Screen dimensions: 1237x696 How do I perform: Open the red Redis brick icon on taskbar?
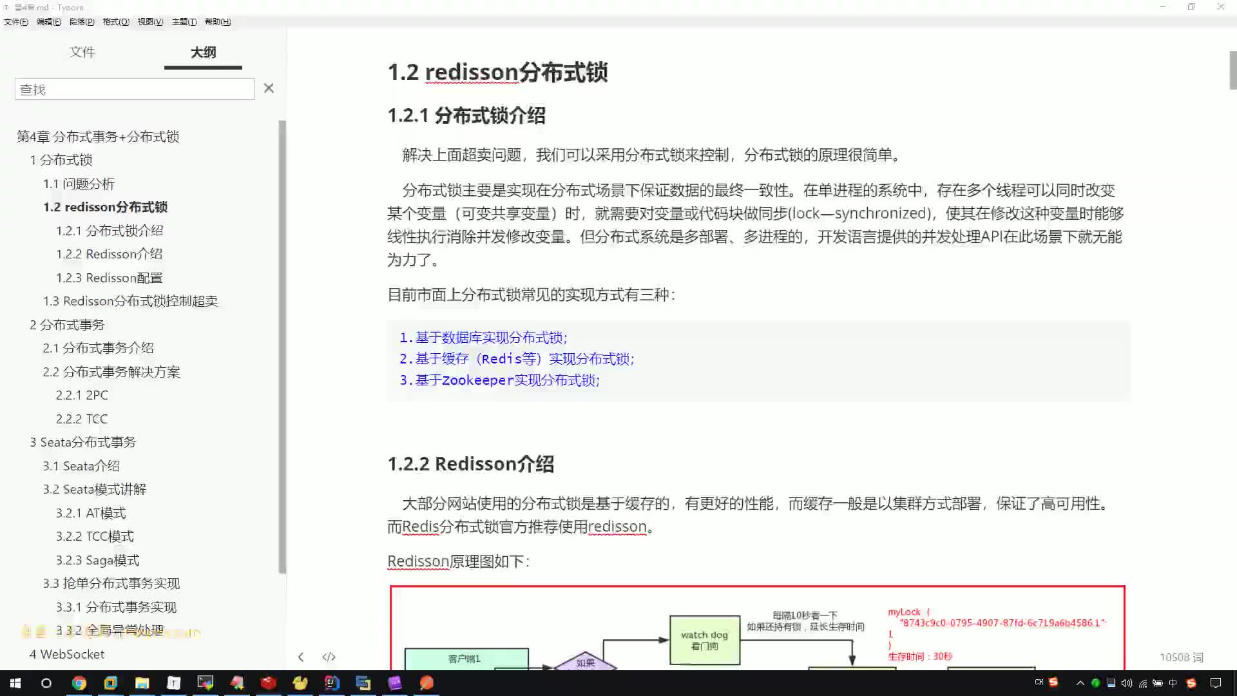(268, 683)
